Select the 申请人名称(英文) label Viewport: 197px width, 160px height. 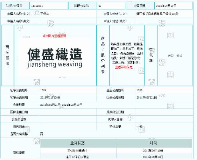pyautogui.click(x=19, y=21)
